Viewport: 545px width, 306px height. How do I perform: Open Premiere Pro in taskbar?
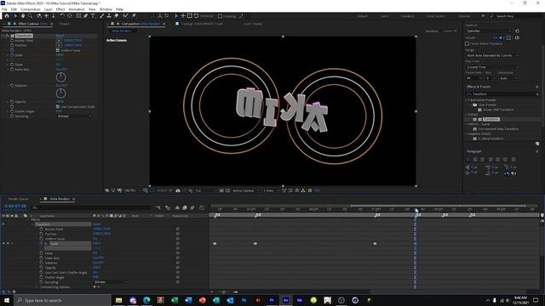click(x=272, y=300)
